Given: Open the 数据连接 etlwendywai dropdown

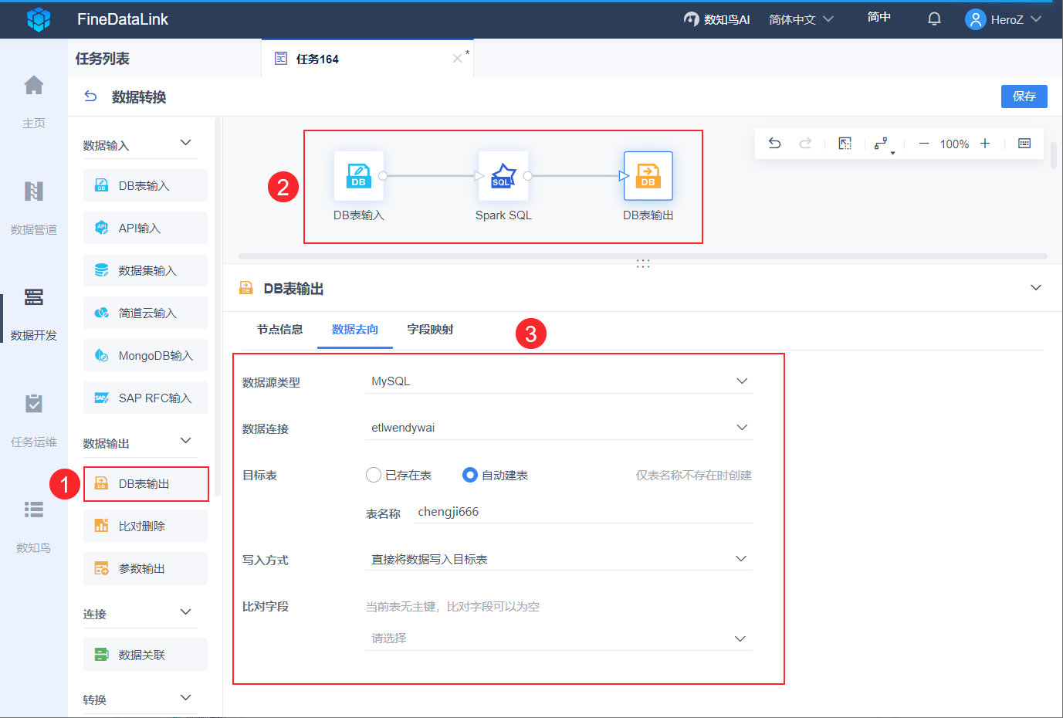Looking at the screenshot, I should [x=559, y=428].
